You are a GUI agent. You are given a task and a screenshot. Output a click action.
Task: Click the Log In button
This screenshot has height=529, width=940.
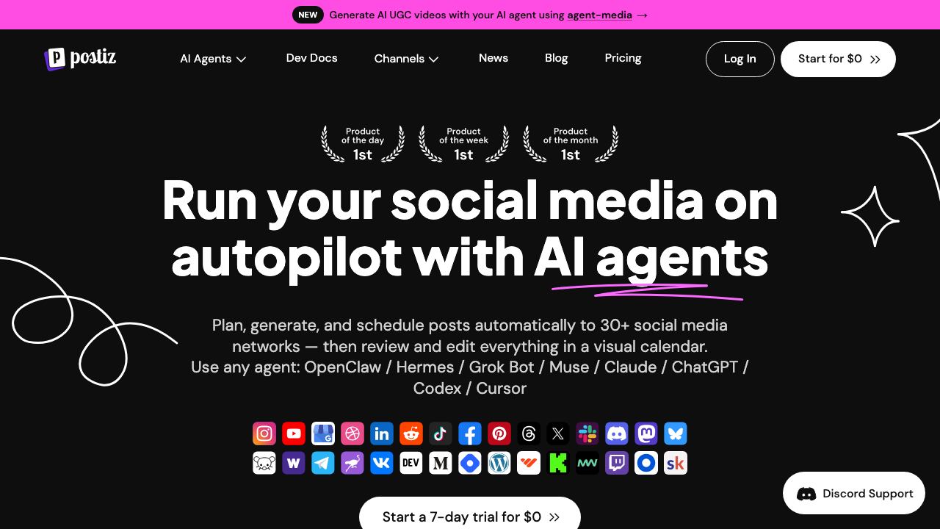tap(740, 59)
